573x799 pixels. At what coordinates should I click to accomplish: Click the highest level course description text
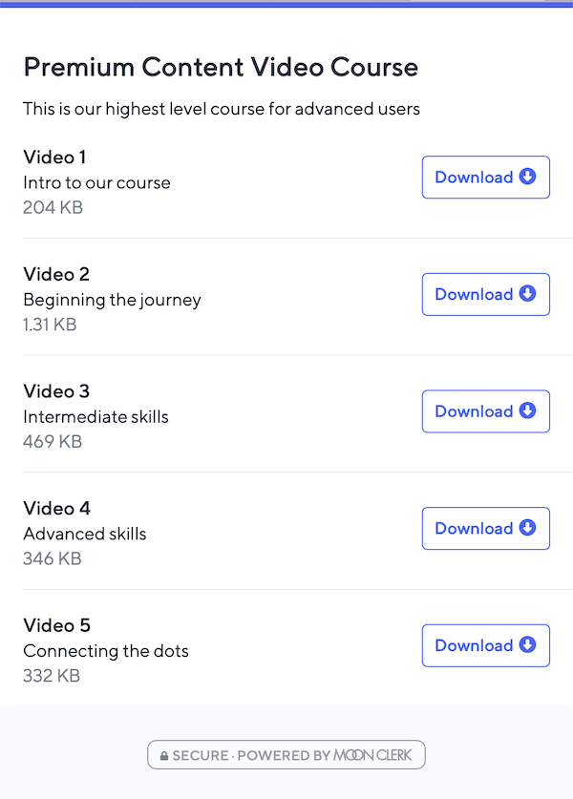pyautogui.click(x=222, y=109)
